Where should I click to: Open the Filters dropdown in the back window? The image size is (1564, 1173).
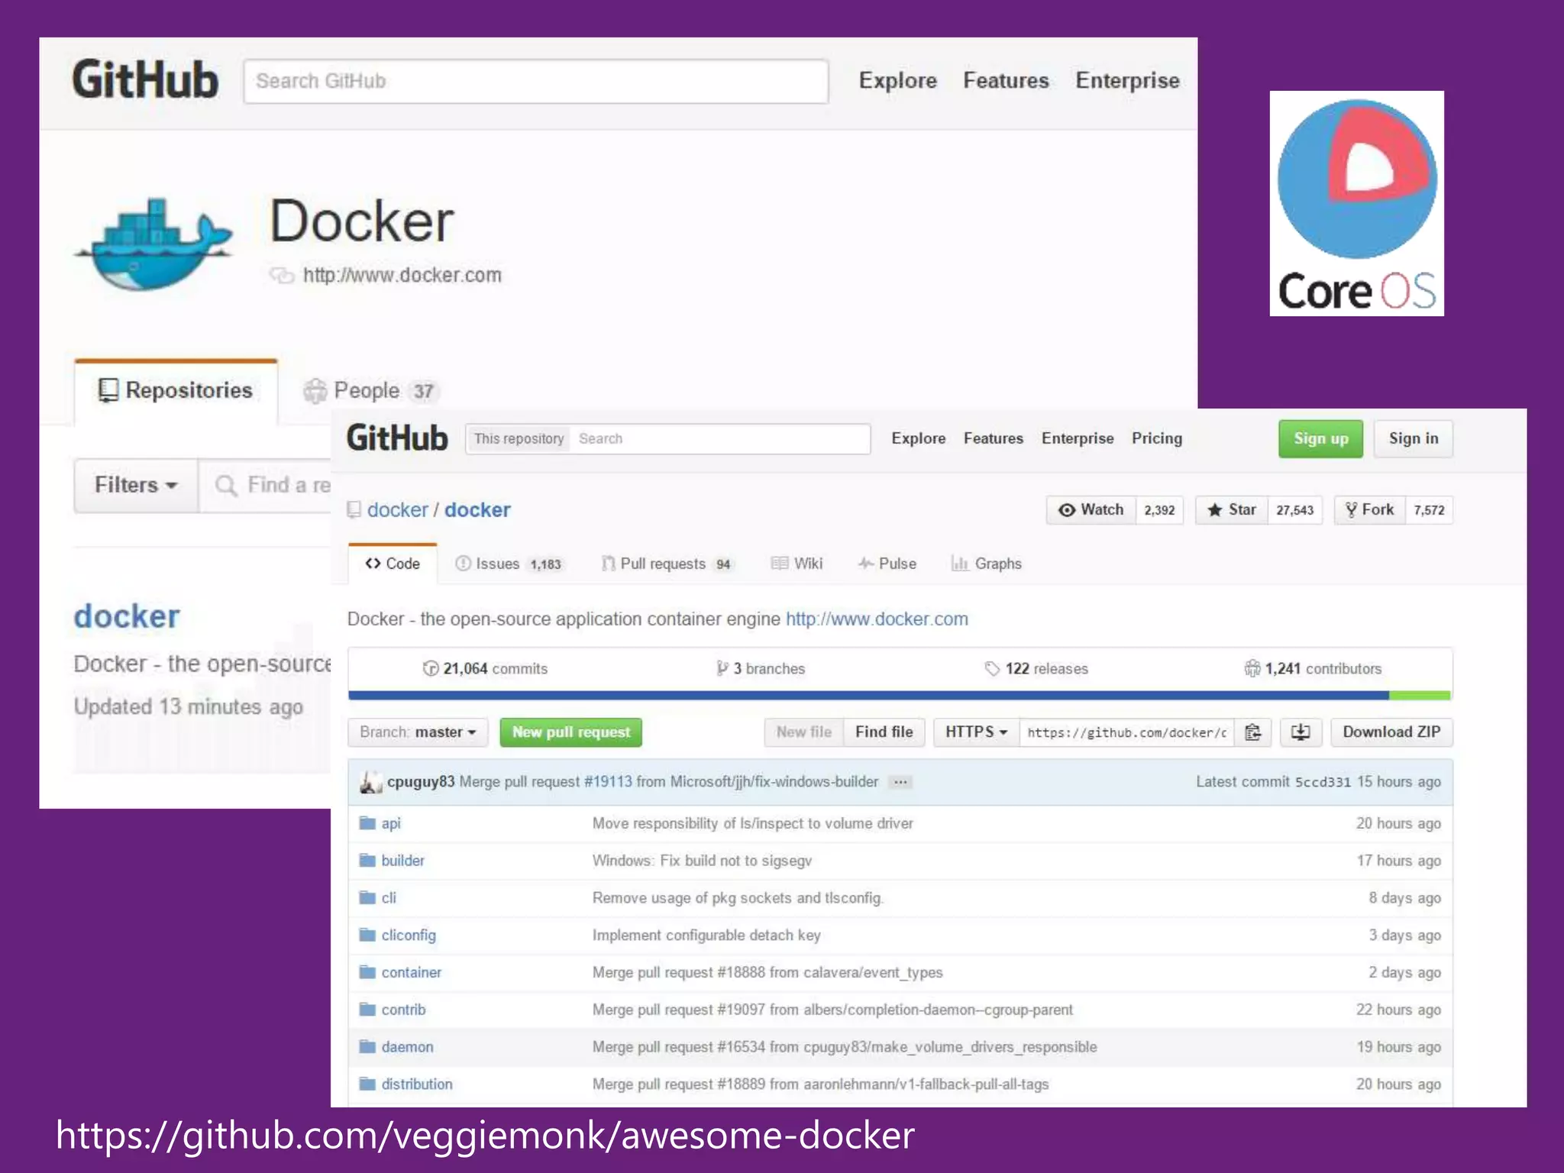(x=136, y=485)
